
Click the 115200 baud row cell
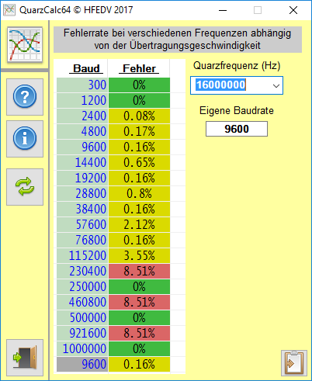(82, 255)
